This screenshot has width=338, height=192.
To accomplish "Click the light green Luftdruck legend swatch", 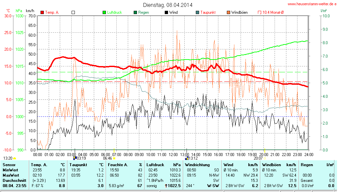I will pyautogui.click(x=104, y=12).
